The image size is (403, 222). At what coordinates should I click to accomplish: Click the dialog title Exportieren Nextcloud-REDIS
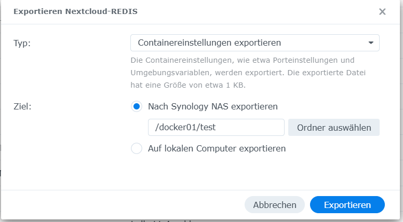(76, 11)
